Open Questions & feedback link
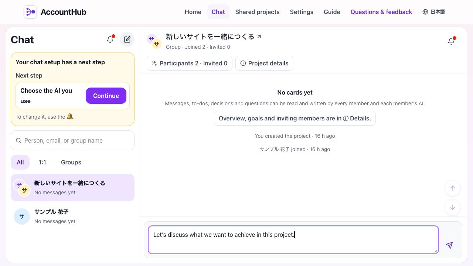 click(x=381, y=12)
